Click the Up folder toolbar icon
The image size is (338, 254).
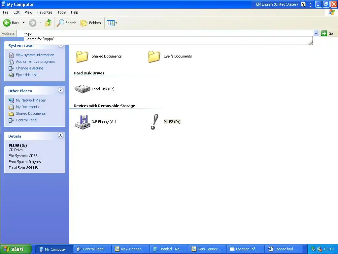(49, 23)
